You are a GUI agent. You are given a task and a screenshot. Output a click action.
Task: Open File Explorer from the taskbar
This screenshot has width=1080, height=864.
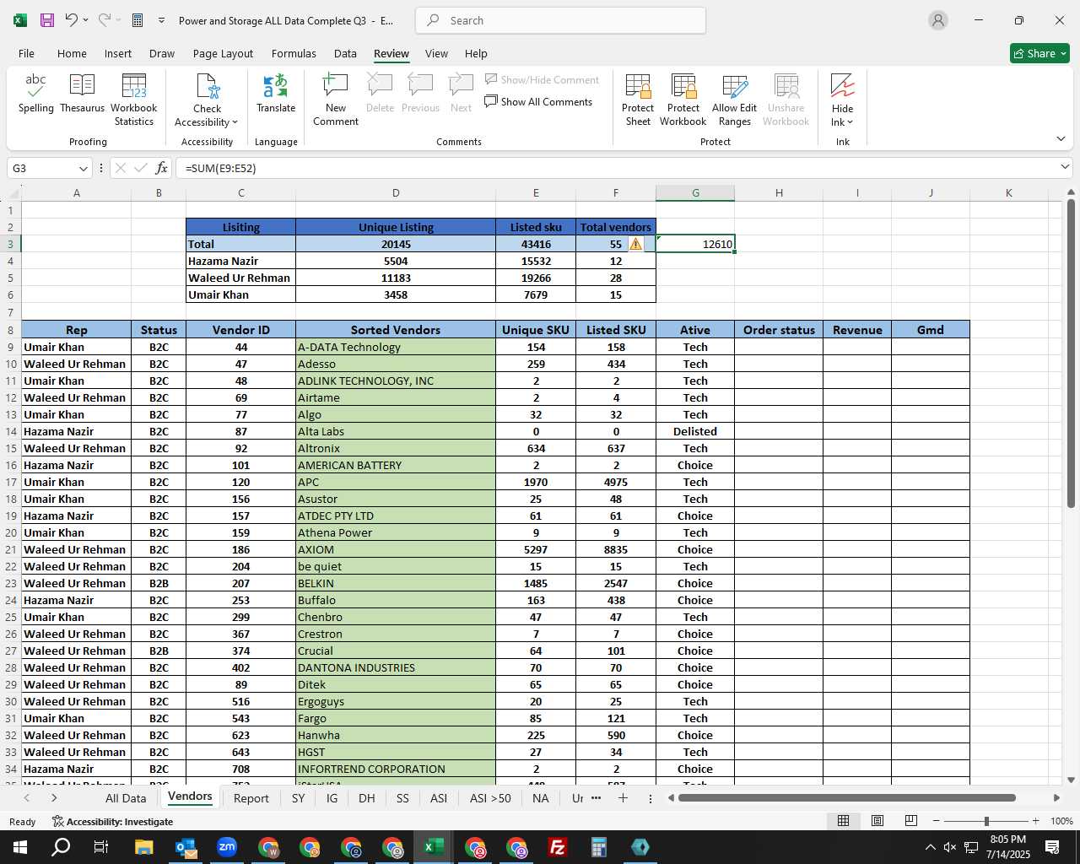pos(144,847)
